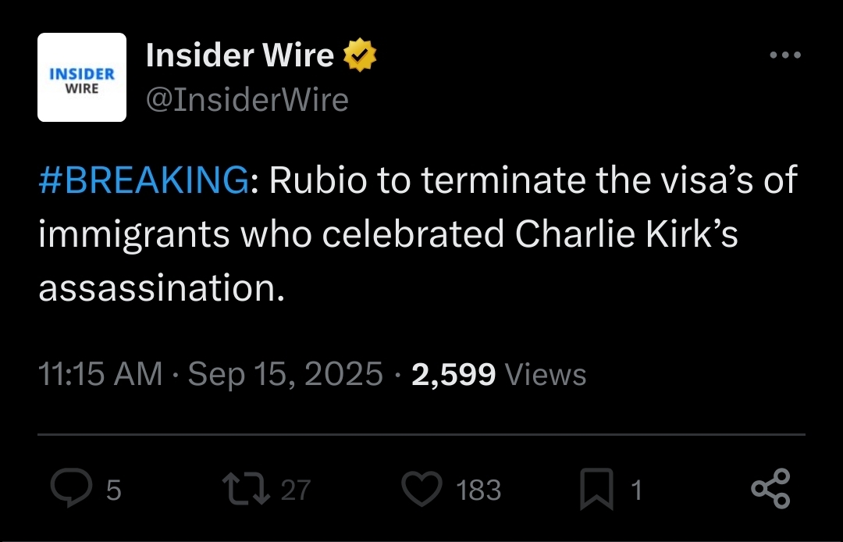Open the Insider Wire display name
The height and width of the screenshot is (542, 843).
(240, 55)
